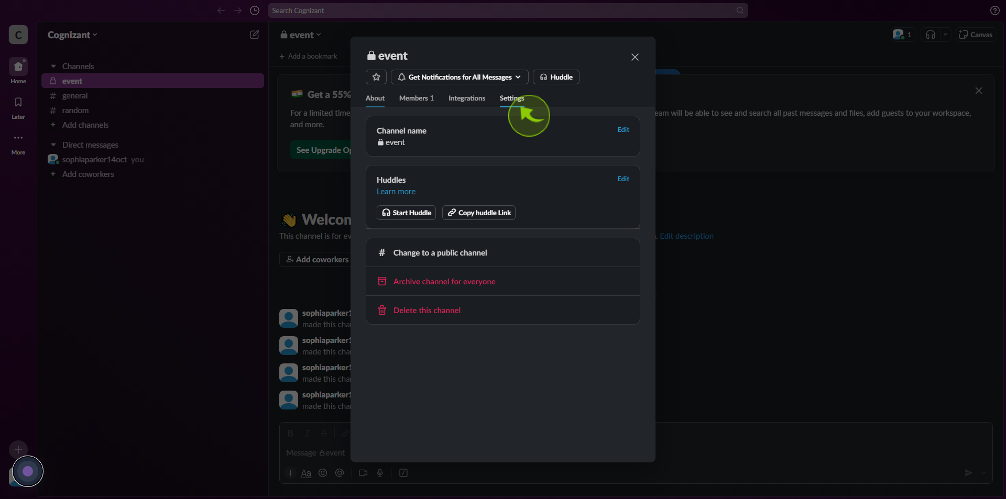Open the event channel header dropdown
Image resolution: width=1006 pixels, height=499 pixels.
click(301, 35)
